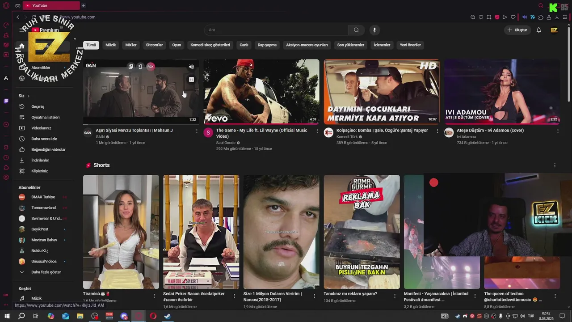The image size is (572, 322).
Task: Open menu for Sedat Peker Racon short
Action: pos(234,296)
